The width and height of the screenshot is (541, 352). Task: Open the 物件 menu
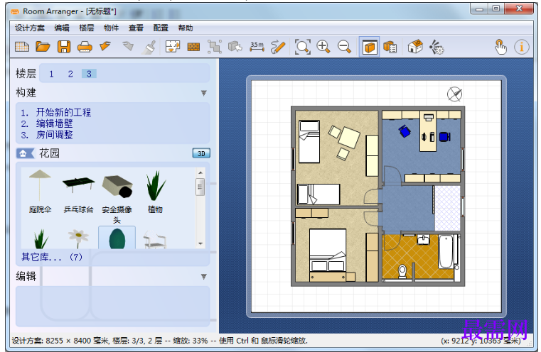click(111, 28)
